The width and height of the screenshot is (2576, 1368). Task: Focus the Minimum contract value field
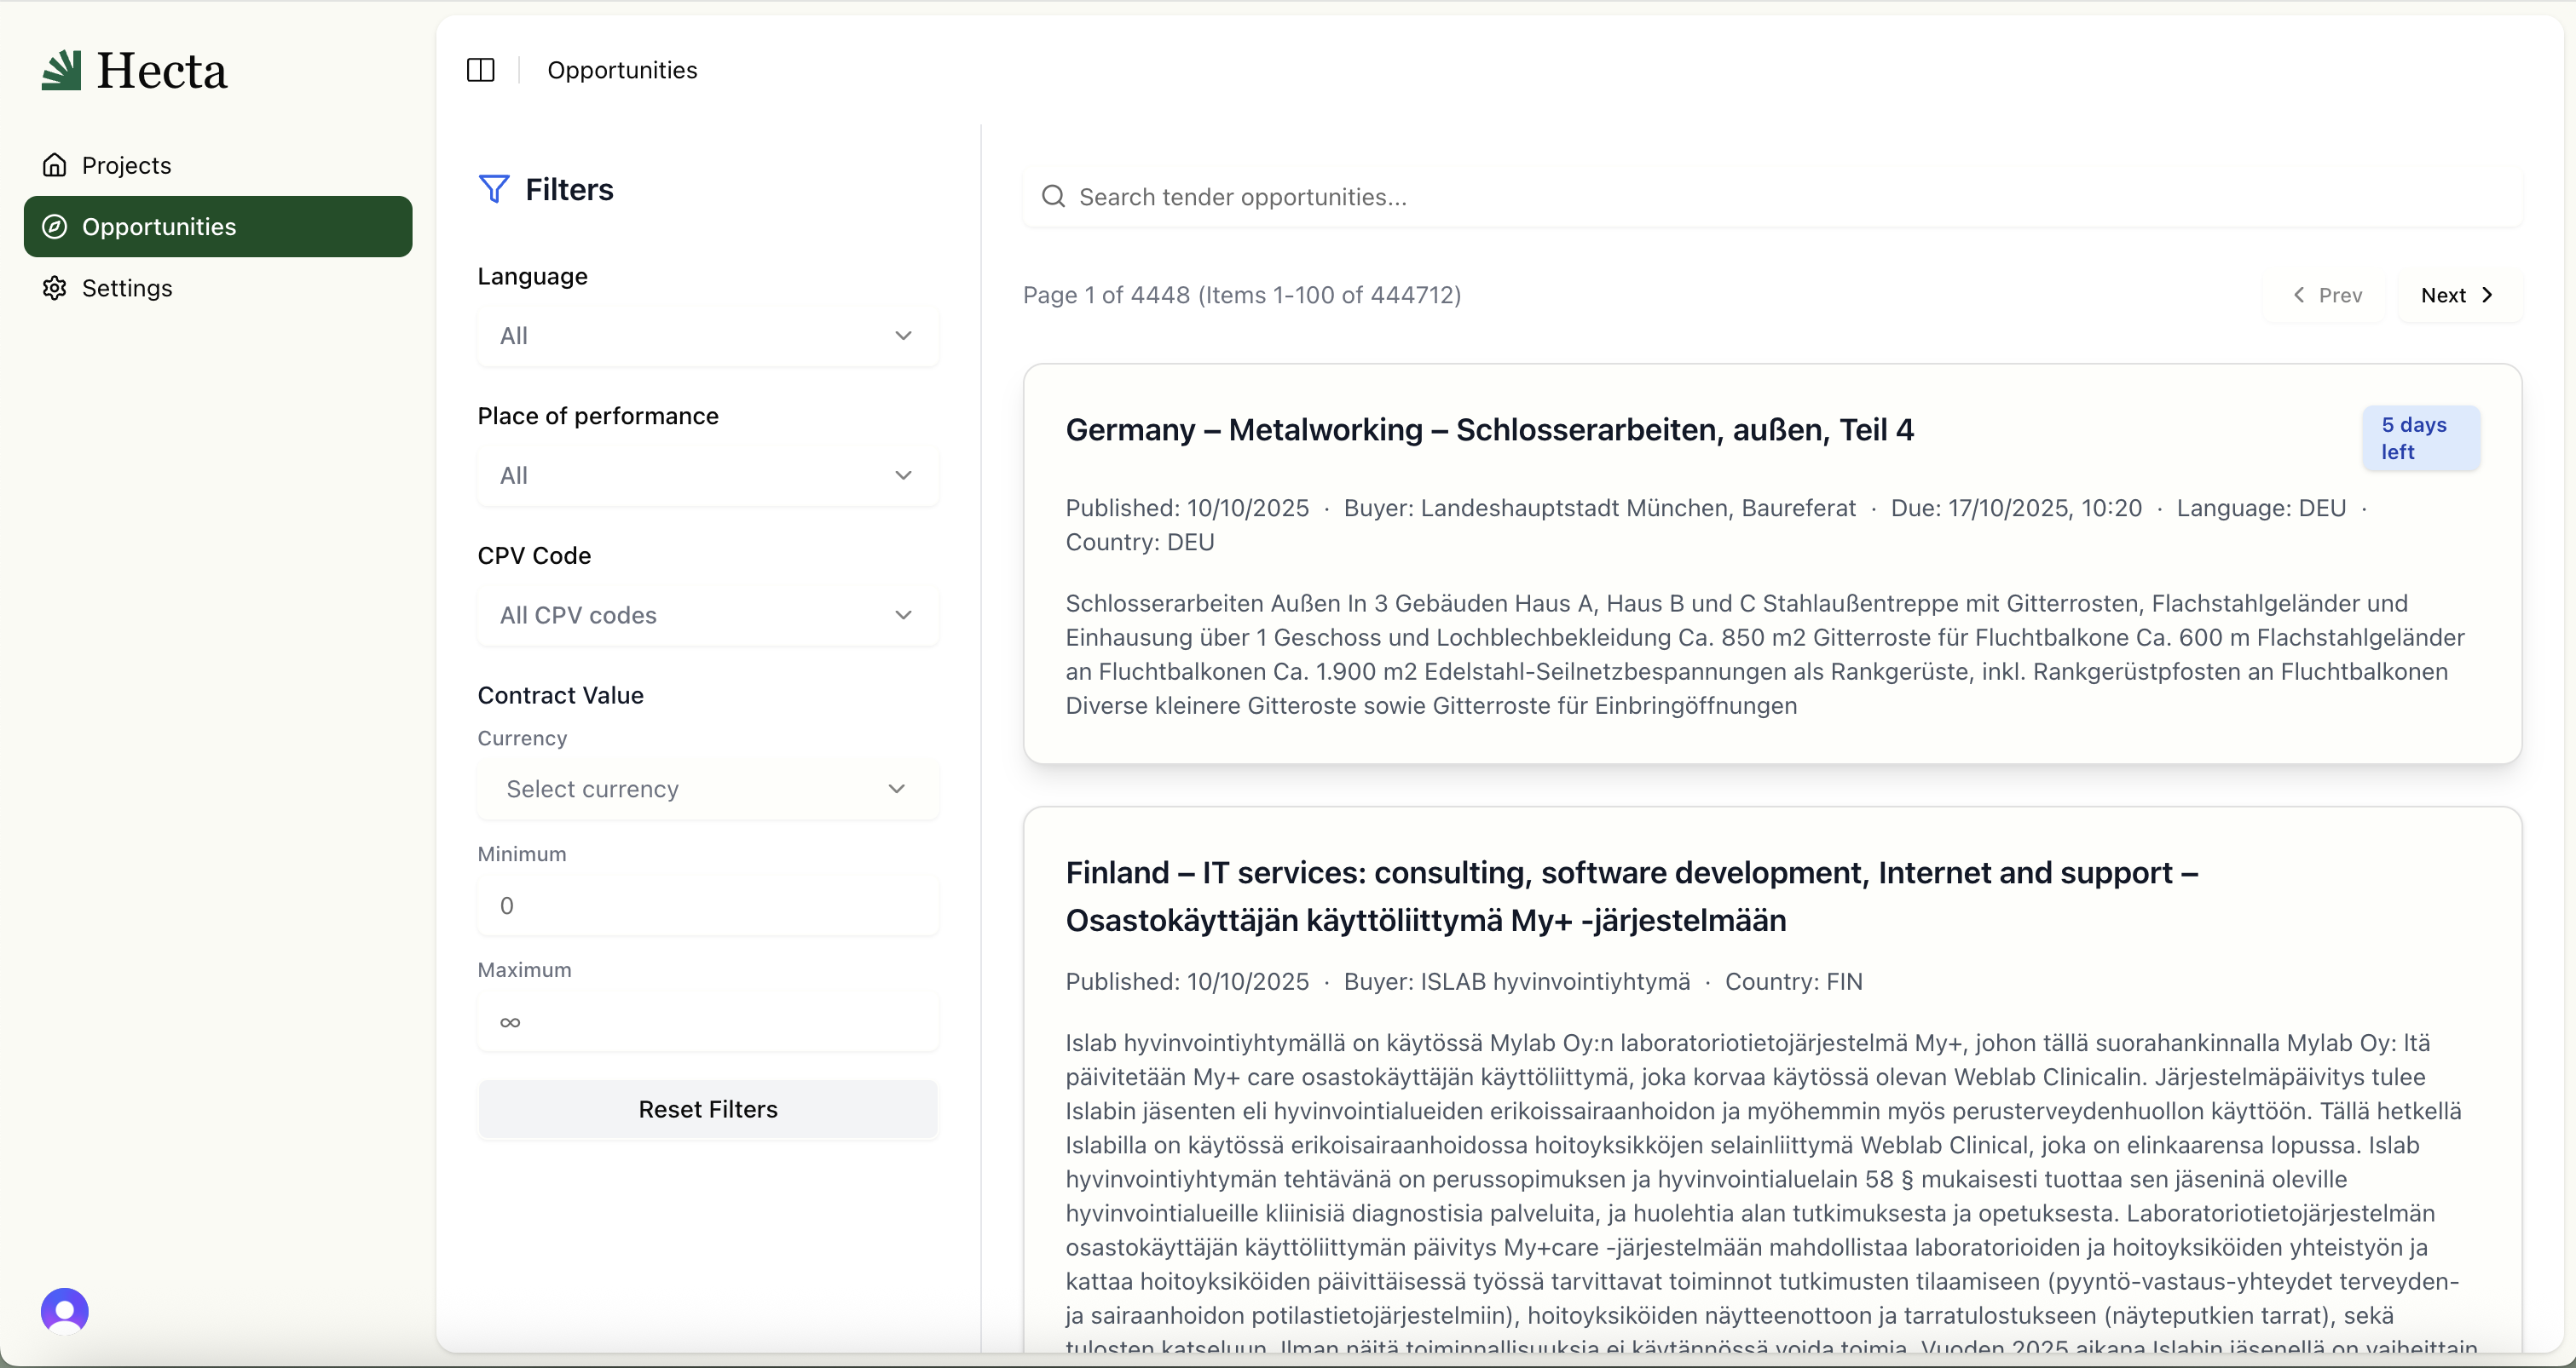click(707, 905)
